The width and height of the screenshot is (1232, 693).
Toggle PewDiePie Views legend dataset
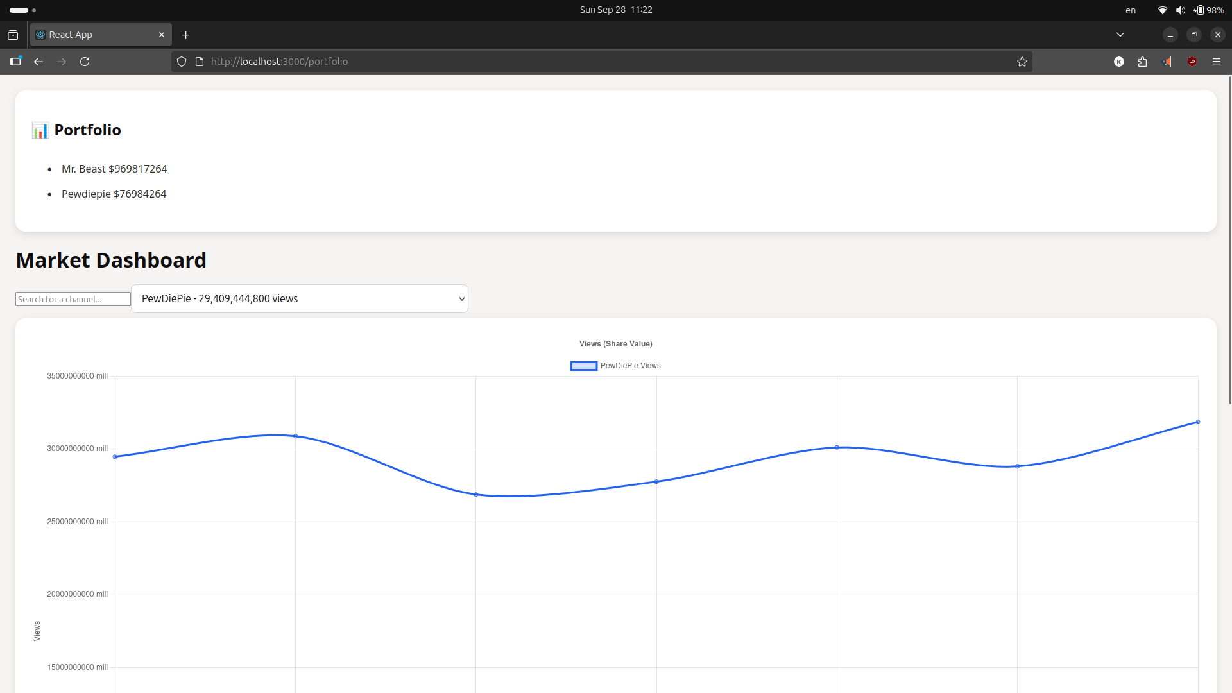615,366
